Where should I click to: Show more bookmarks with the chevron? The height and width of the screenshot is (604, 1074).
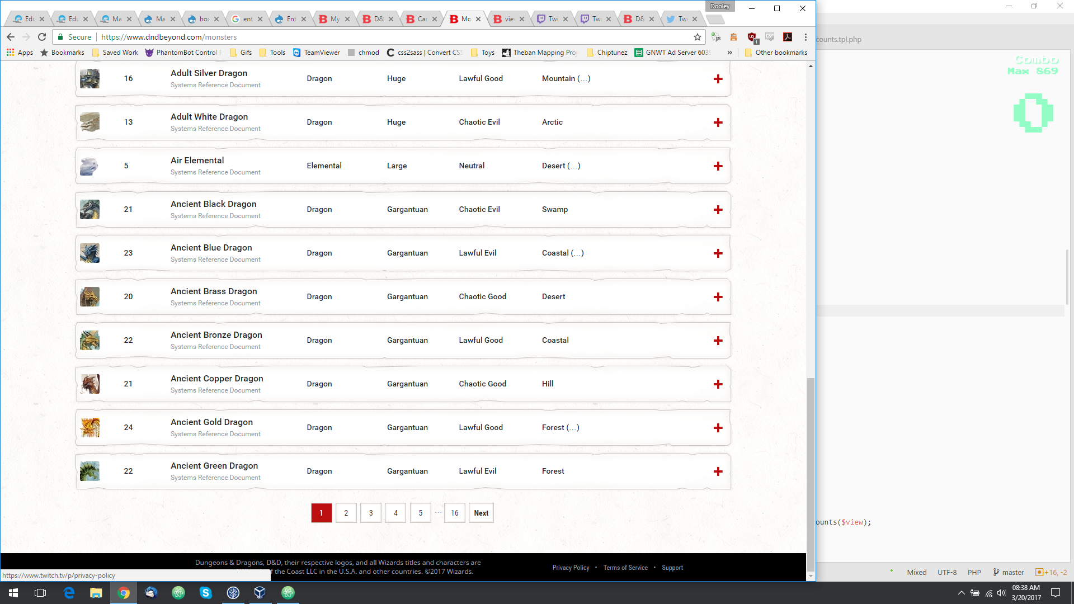coord(730,53)
